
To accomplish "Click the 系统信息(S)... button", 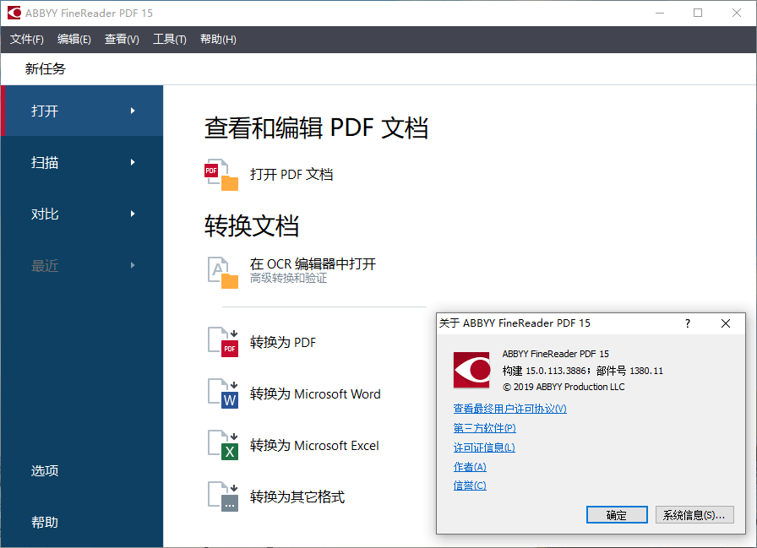I will coord(694,515).
